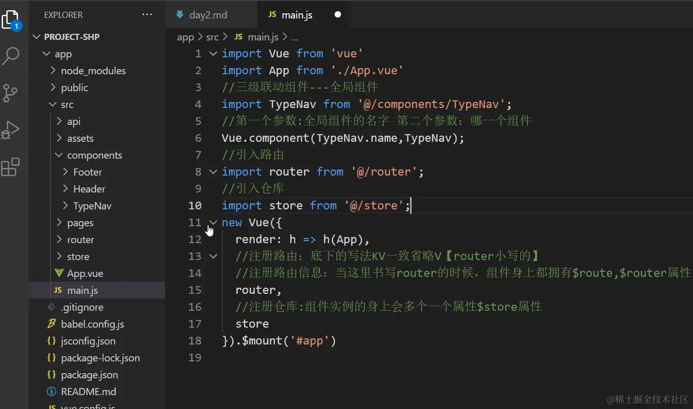
Task: Click the git icon beside .gitignore
Action: [51, 307]
